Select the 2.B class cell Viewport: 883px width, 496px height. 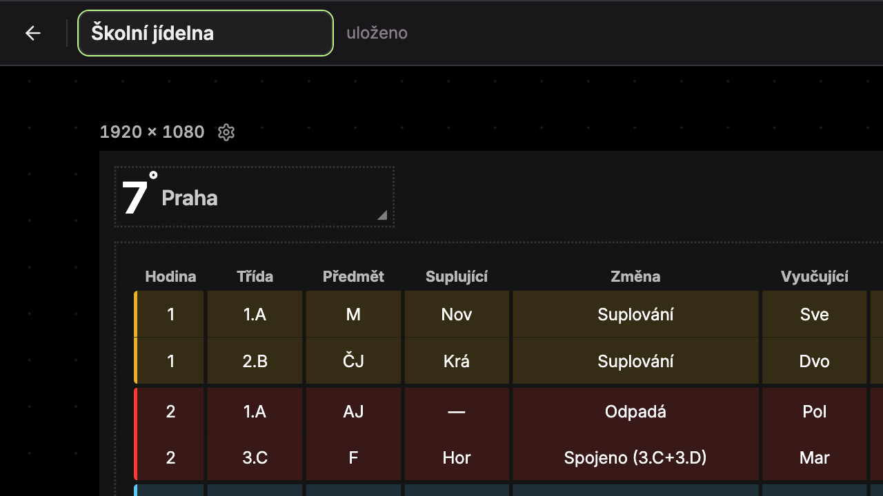pos(255,361)
